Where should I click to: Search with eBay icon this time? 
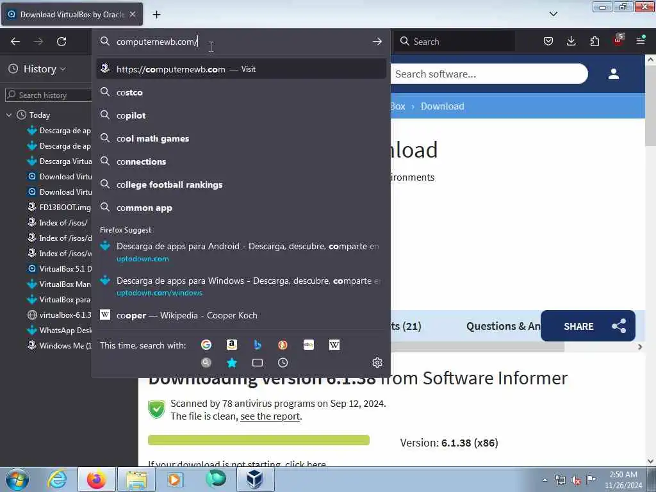[x=309, y=345]
